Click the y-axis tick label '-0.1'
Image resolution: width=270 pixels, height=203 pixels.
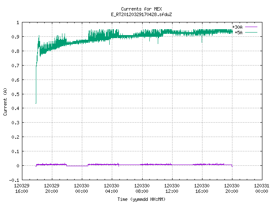(14, 180)
